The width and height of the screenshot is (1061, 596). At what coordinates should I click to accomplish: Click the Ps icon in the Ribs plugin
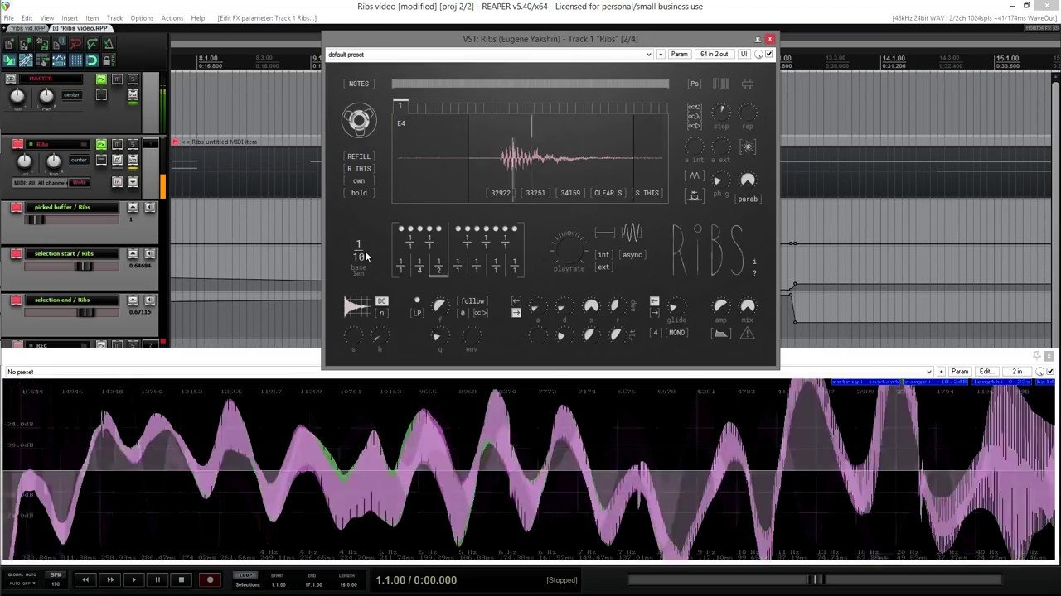point(695,83)
